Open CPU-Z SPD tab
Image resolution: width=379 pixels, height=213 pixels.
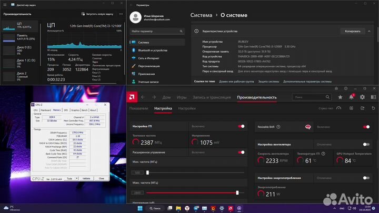click(66, 110)
